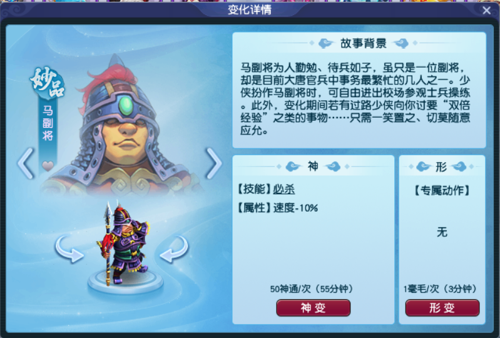Viewport: 500px width, 338px height.
Task: Toggle the heart favorite under 马副将
Action: pos(48,166)
